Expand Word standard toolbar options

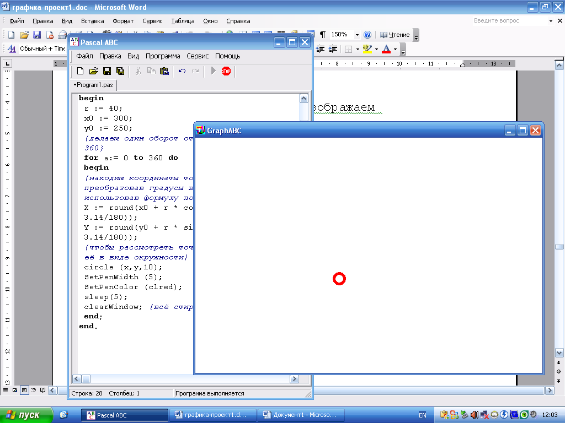[x=416, y=35]
